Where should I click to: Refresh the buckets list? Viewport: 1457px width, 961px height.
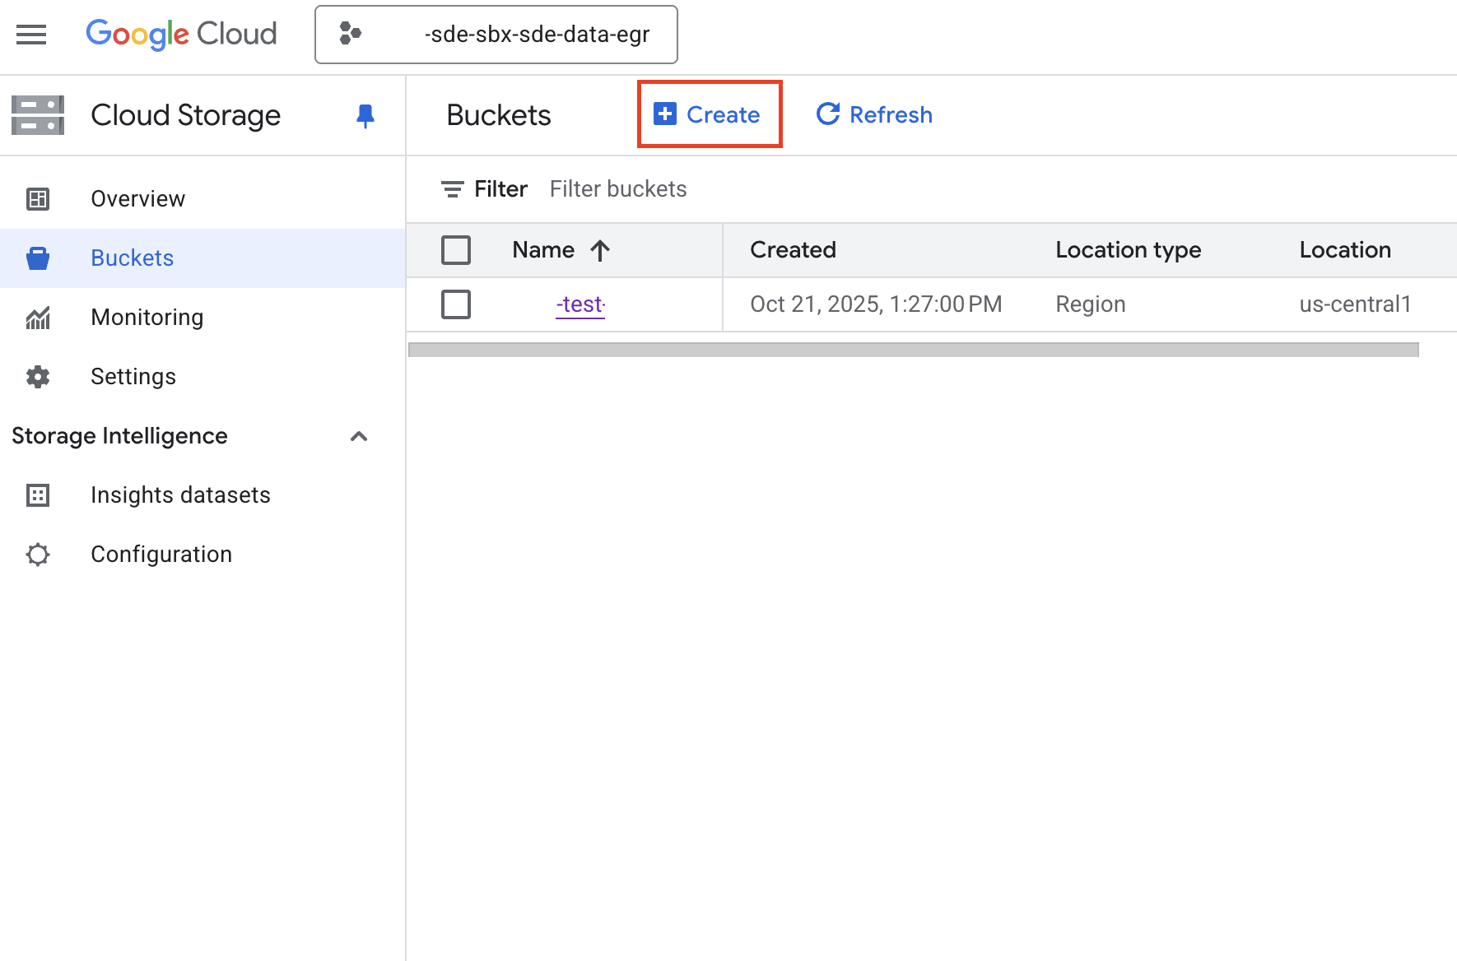(874, 114)
